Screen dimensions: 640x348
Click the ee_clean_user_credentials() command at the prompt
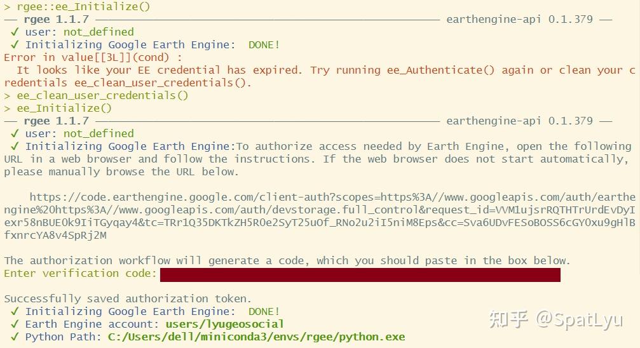coord(102,95)
